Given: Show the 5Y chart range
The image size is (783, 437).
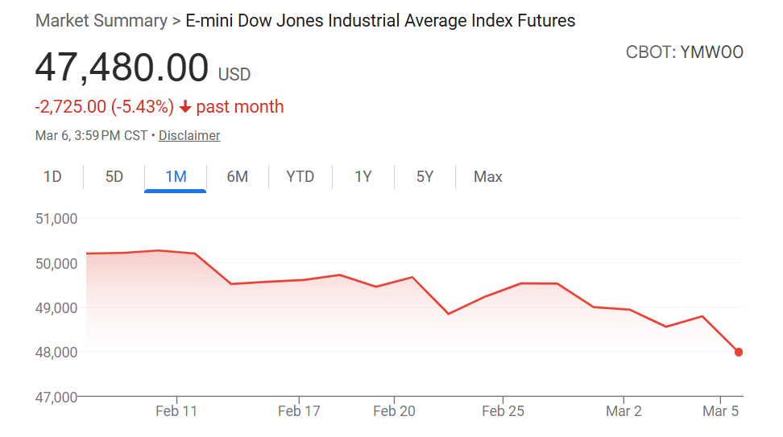Looking at the screenshot, I should point(425,177).
